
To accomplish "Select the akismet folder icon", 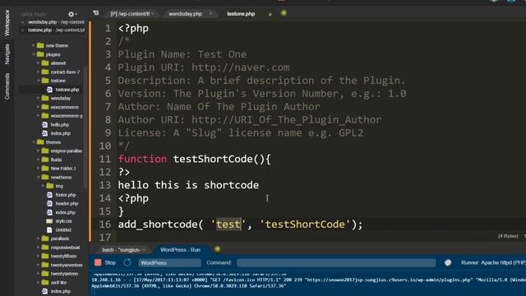I will pyautogui.click(x=45, y=62).
